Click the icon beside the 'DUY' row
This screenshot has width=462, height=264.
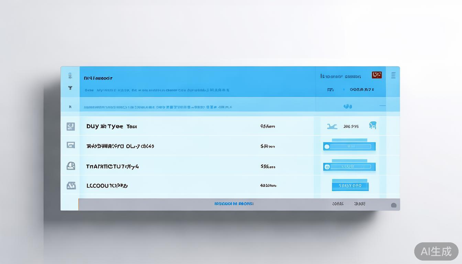click(x=70, y=126)
